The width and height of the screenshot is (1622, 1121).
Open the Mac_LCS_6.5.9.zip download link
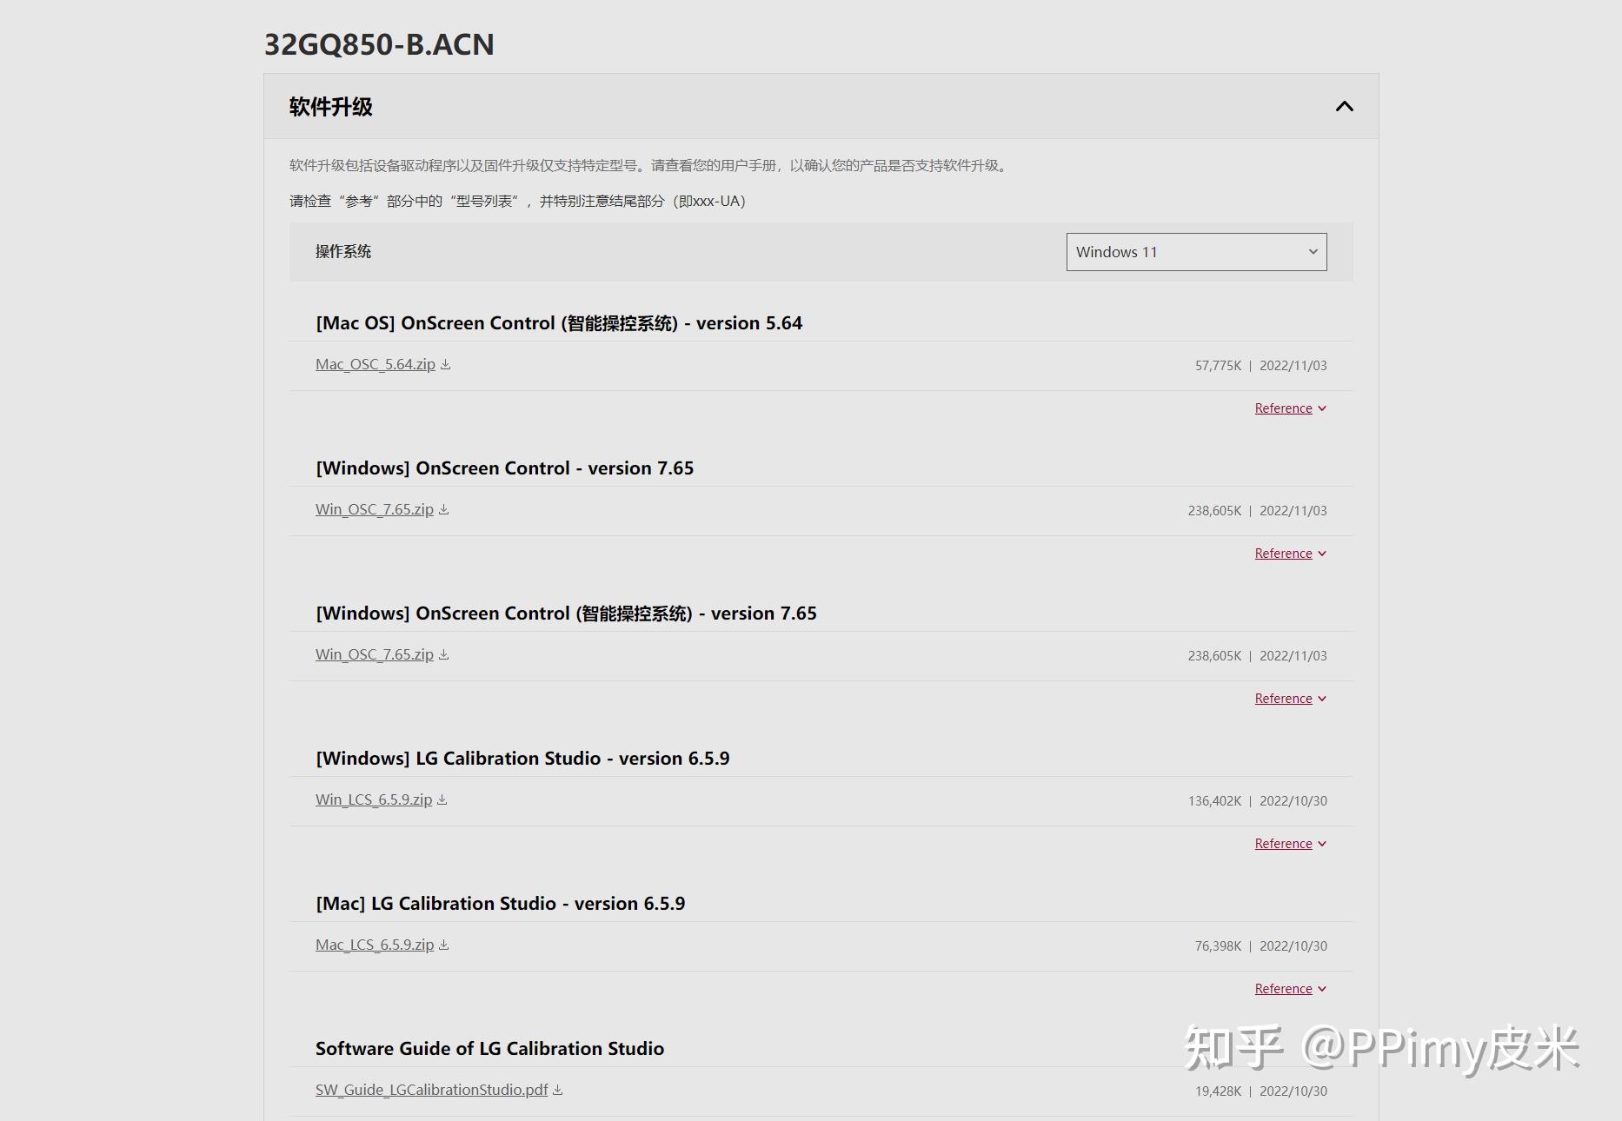[x=375, y=945]
